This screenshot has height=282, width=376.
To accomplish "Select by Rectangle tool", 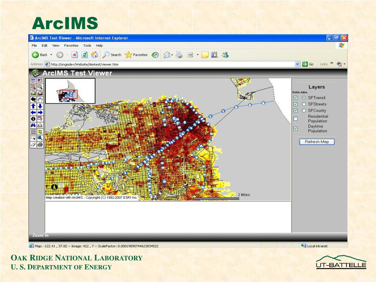I will click(33, 138).
